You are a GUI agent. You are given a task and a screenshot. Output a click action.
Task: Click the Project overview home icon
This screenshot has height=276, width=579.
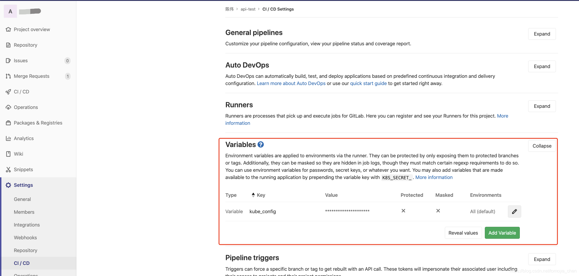[x=8, y=29]
